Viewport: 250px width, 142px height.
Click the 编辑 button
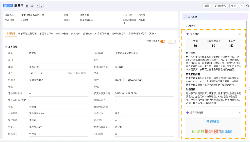(207, 6)
